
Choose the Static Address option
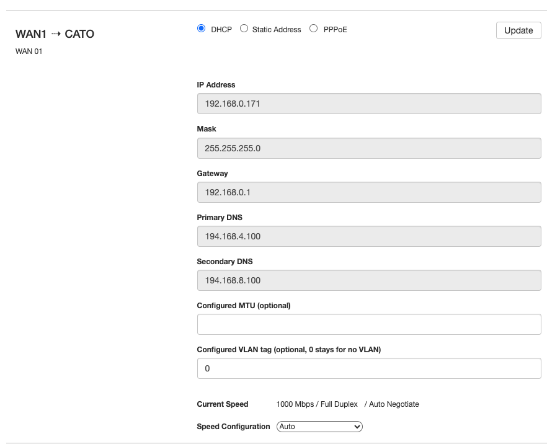(244, 29)
